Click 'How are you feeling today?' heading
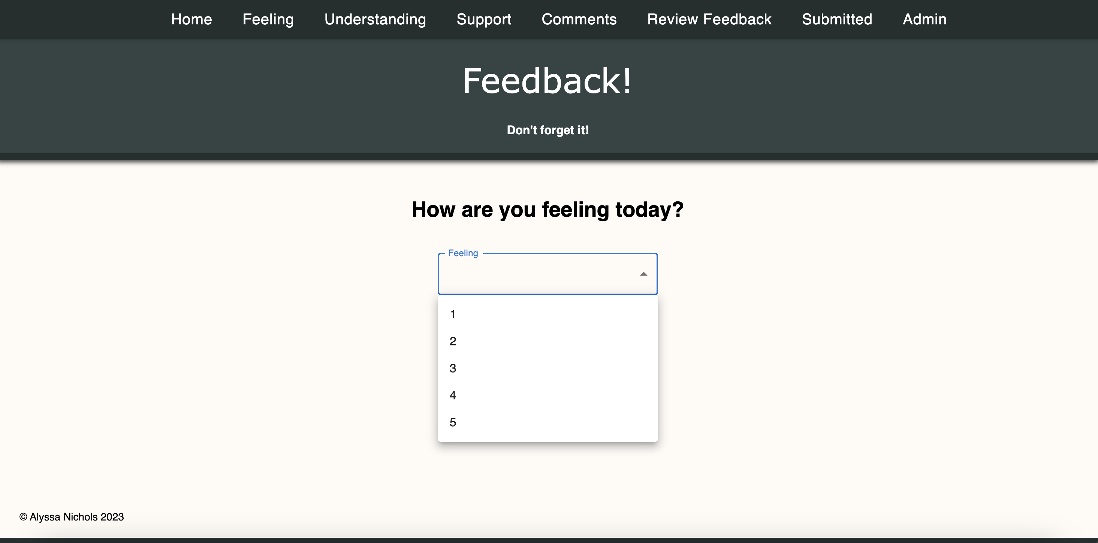 548,209
